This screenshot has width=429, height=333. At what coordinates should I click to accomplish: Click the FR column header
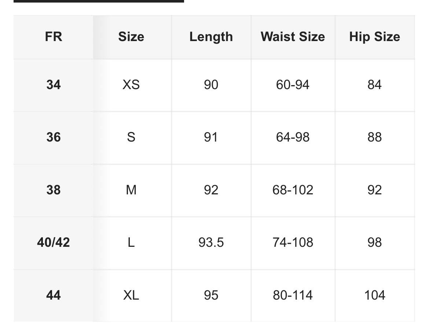[x=54, y=37]
